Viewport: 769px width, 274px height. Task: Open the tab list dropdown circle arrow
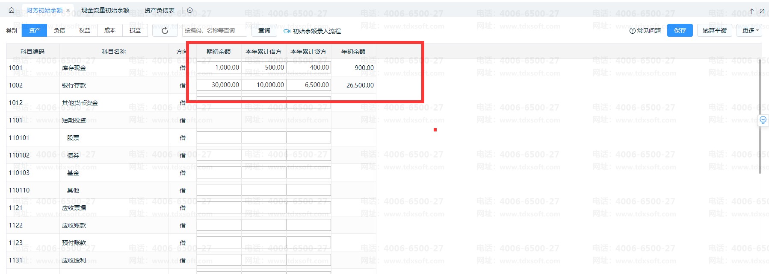pyautogui.click(x=190, y=10)
